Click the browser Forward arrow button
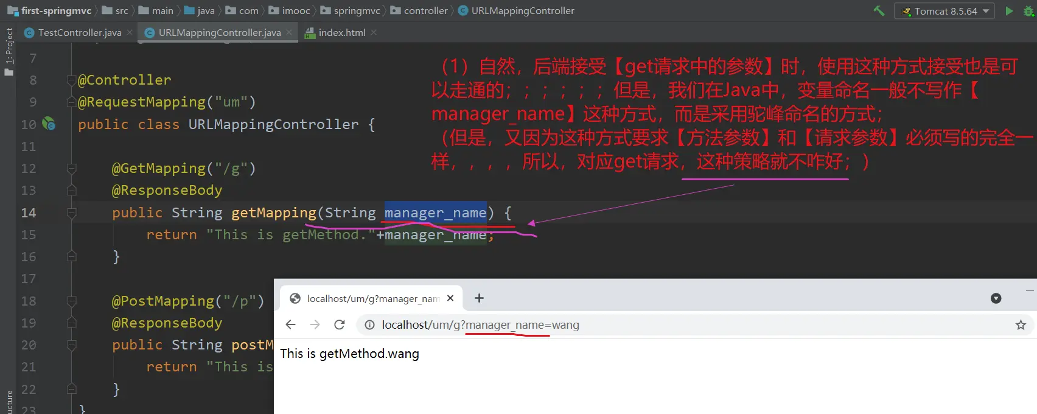The width and height of the screenshot is (1037, 414). tap(315, 325)
